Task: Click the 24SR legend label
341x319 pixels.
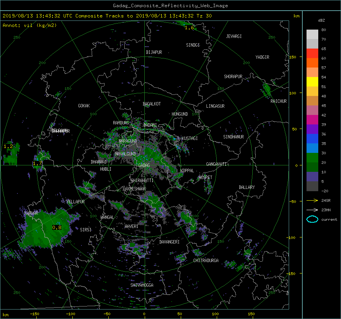Action: [x=326, y=201]
